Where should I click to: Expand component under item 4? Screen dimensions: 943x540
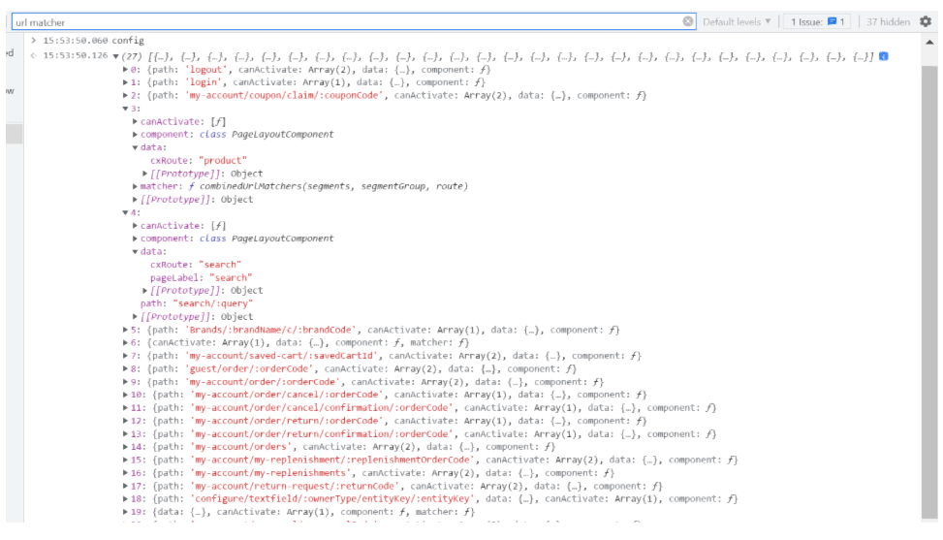pos(136,238)
